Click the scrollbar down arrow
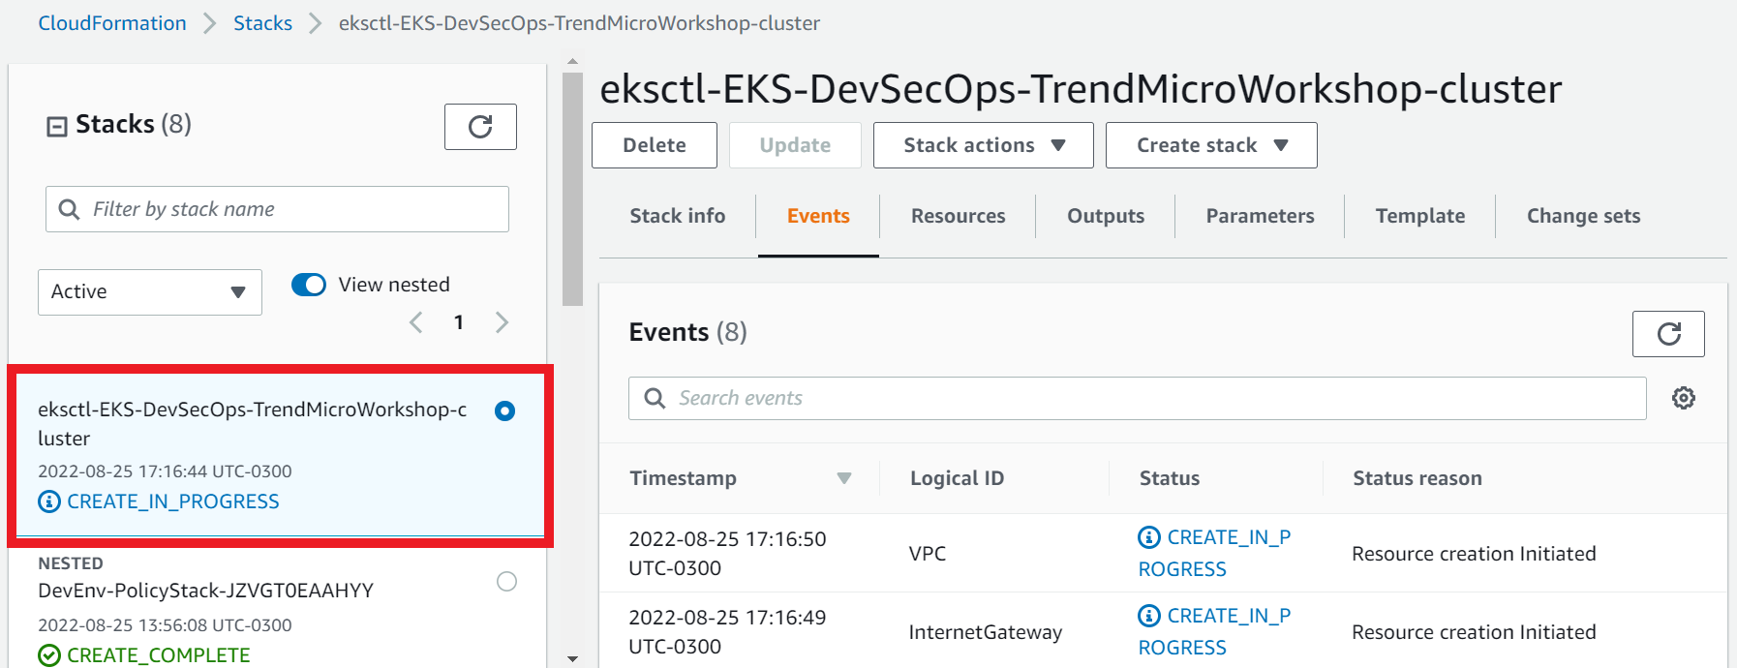 point(572,658)
